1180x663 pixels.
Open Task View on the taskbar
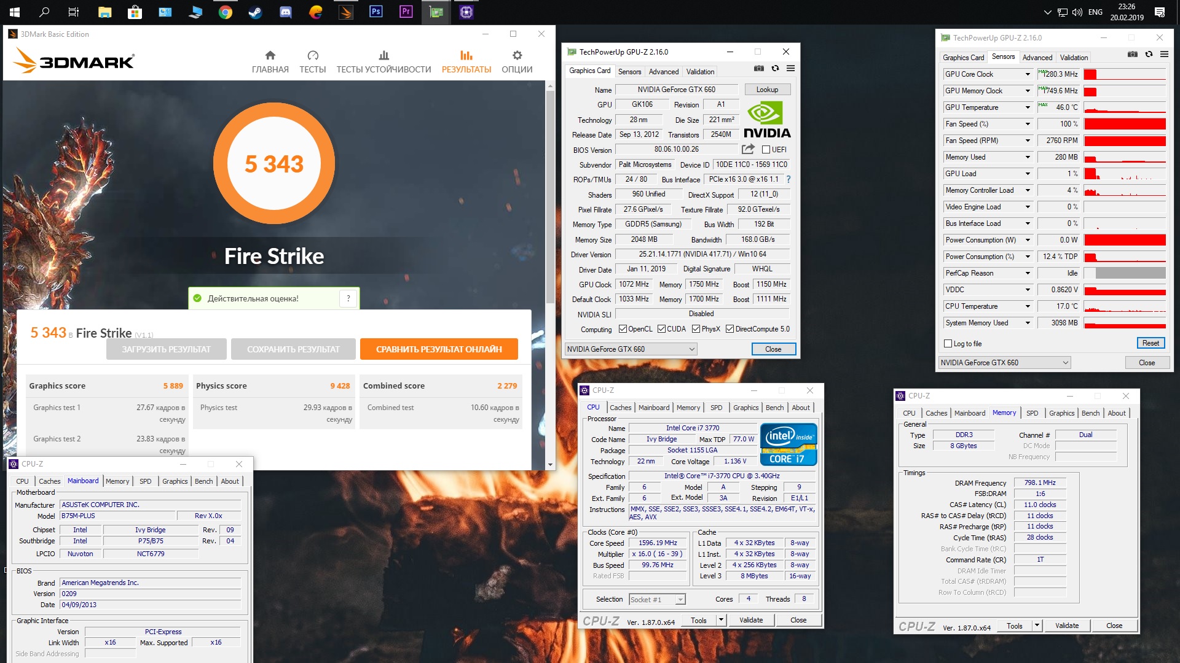pyautogui.click(x=74, y=12)
